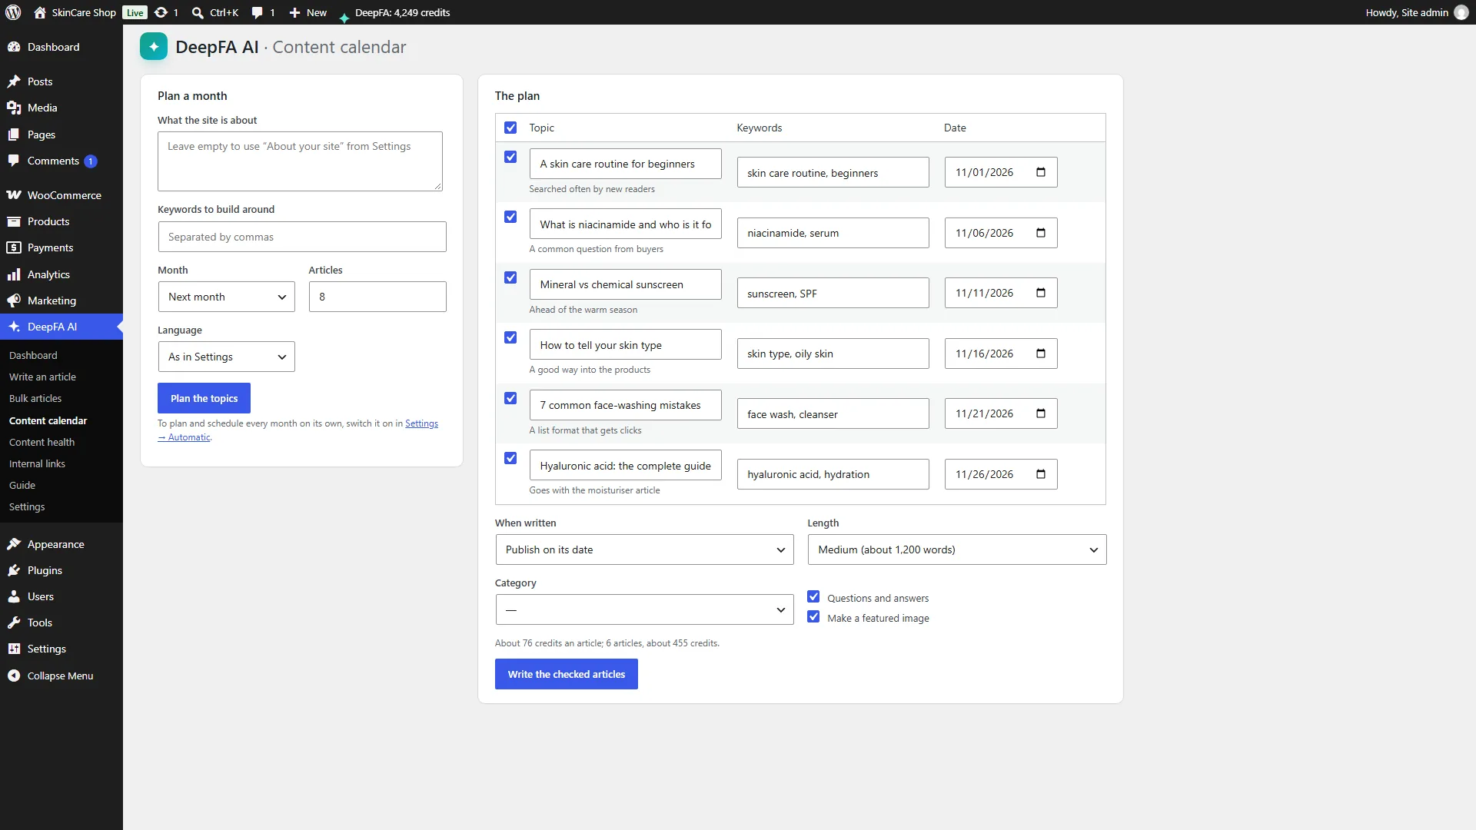This screenshot has height=830, width=1476.
Task: Open the Language dropdown As in Settings
Action: [x=226, y=357]
